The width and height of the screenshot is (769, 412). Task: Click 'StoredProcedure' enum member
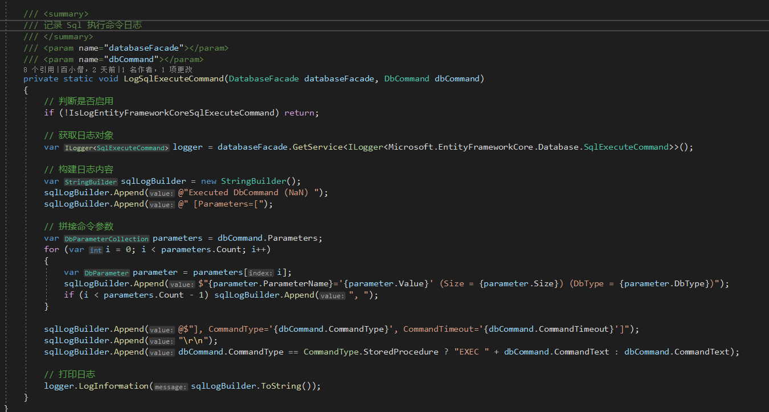coord(401,352)
